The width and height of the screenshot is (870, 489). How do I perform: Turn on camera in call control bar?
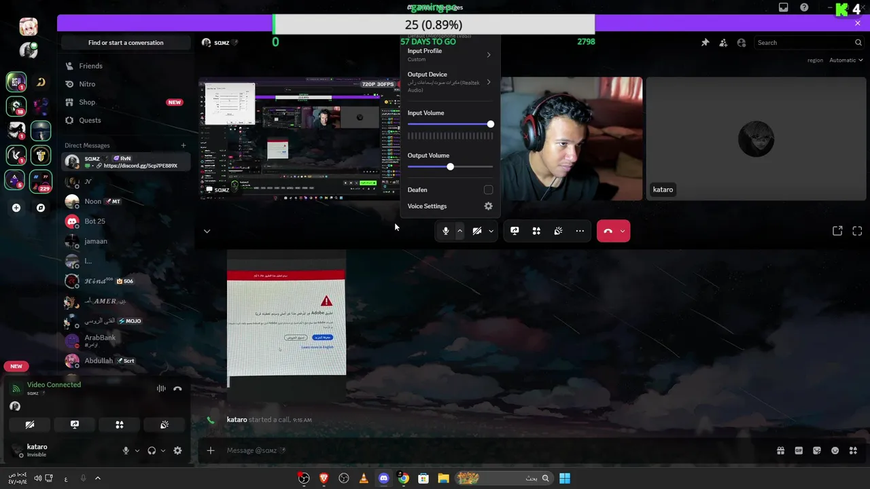pyautogui.click(x=477, y=231)
